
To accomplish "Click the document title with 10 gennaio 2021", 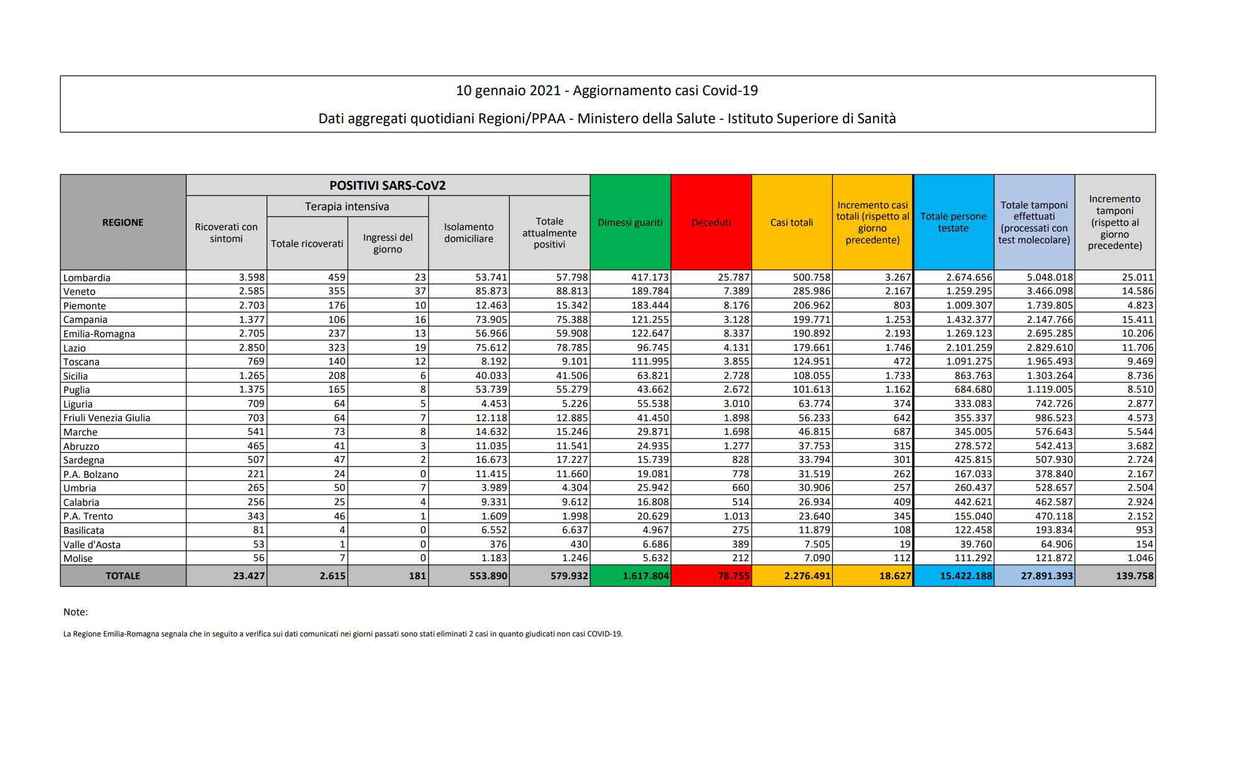I will click(607, 91).
